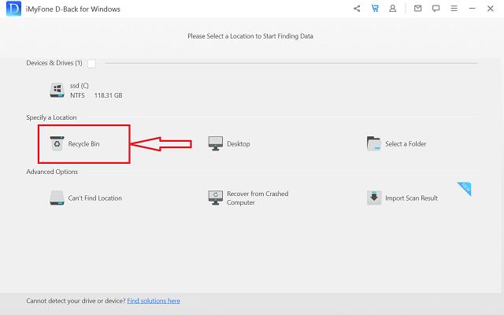The image size is (504, 315).
Task: Click Recover from Crashed Computer icon
Action: point(215,198)
